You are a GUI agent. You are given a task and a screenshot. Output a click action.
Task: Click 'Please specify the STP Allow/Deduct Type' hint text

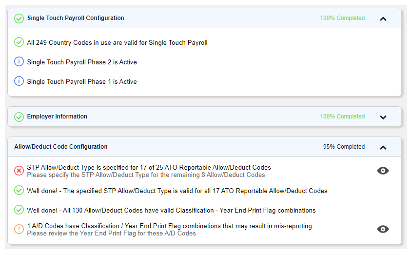coord(146,175)
